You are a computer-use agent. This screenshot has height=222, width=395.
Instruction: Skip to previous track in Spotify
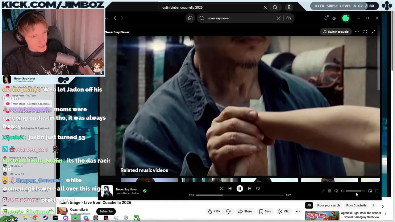tap(230, 188)
